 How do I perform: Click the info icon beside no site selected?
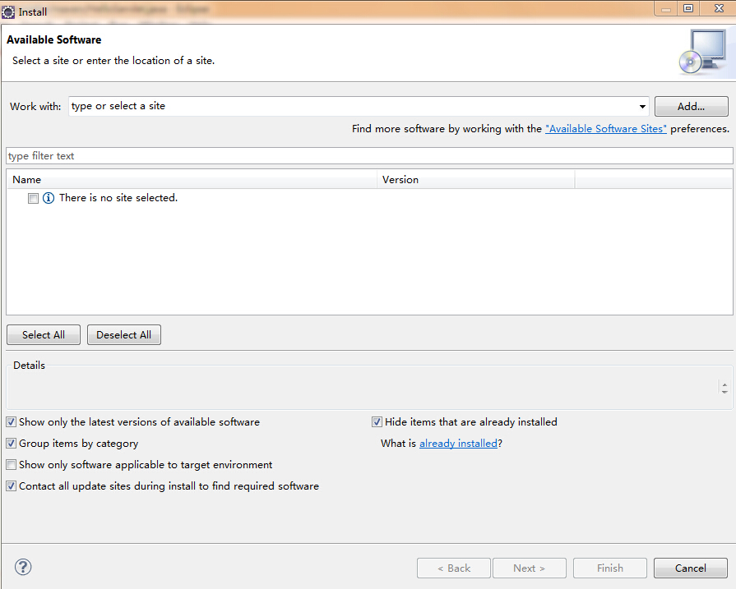pyautogui.click(x=49, y=198)
